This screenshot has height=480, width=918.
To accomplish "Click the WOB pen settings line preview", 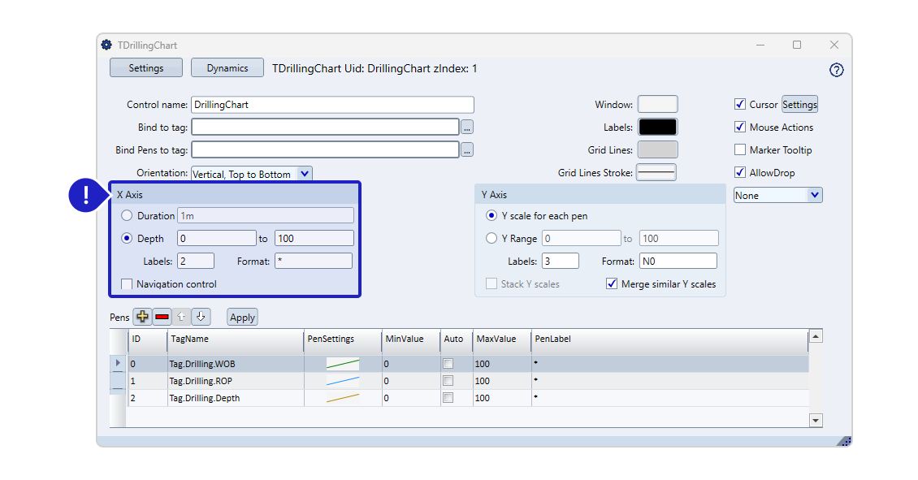I will [342, 364].
